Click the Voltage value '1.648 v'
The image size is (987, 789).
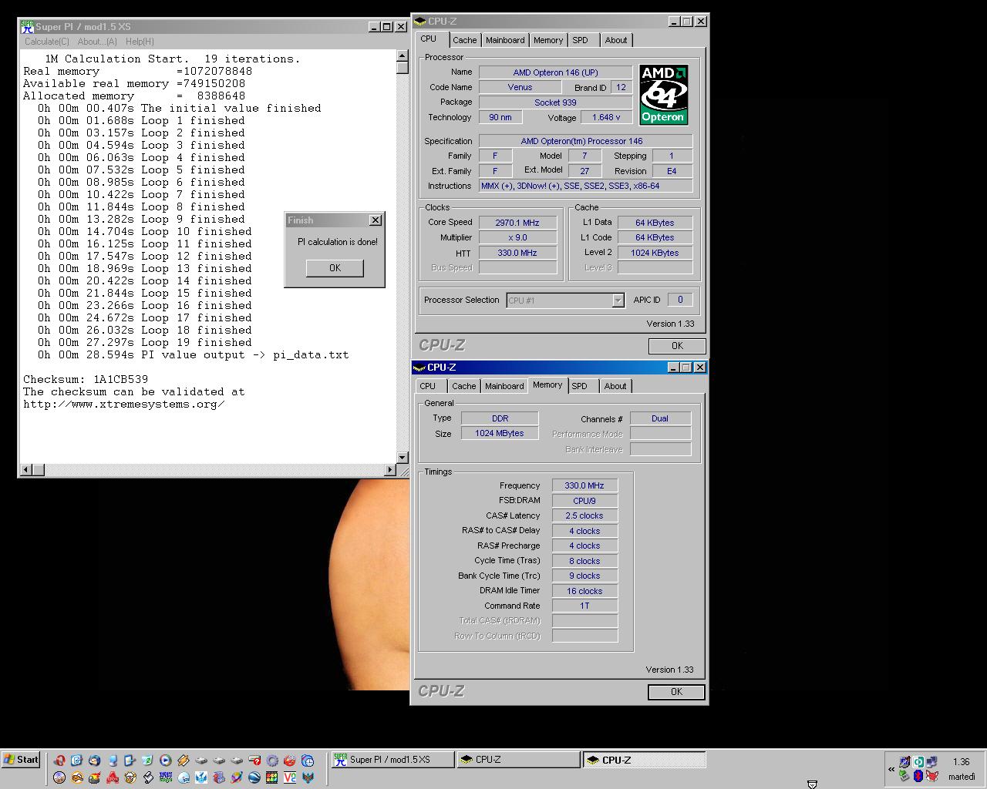click(606, 117)
